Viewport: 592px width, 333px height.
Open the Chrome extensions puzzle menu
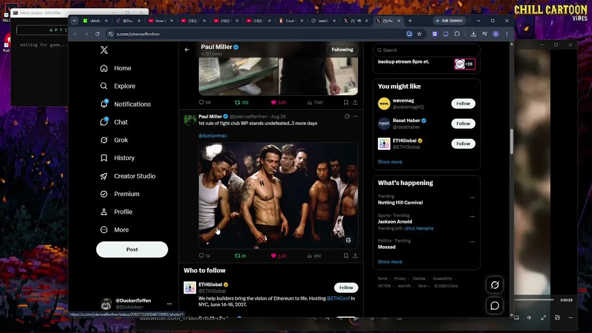coord(457,34)
